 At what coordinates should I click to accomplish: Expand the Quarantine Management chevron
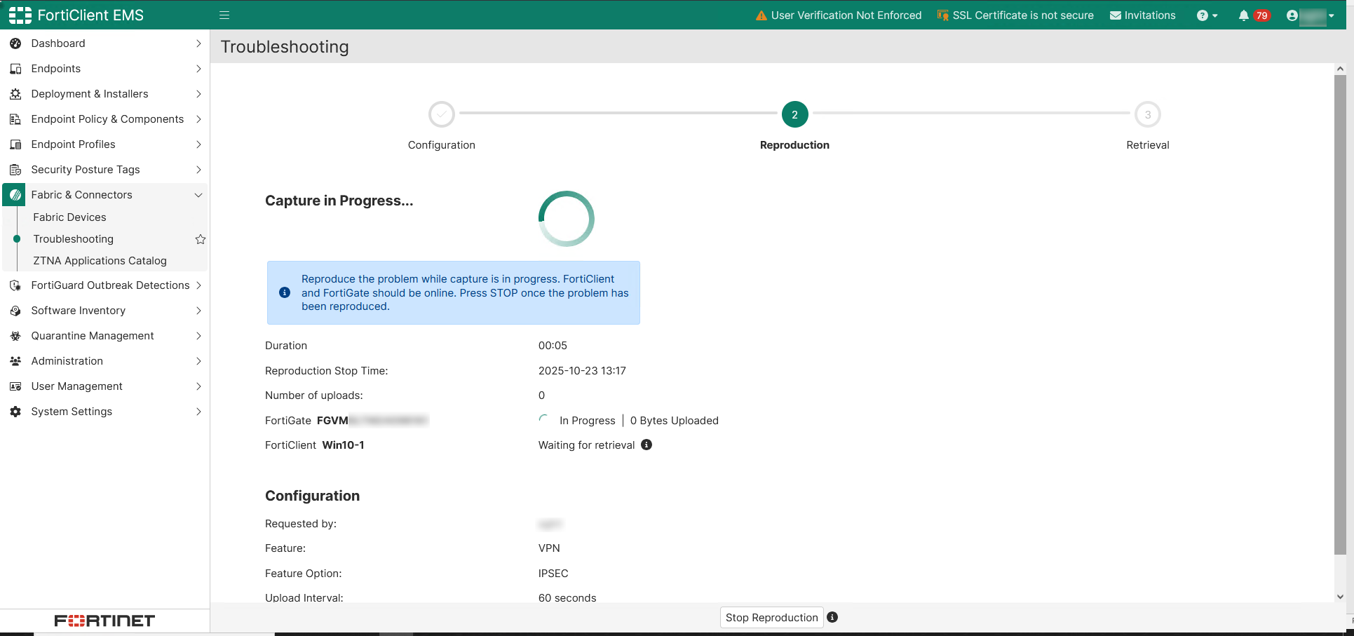click(198, 336)
